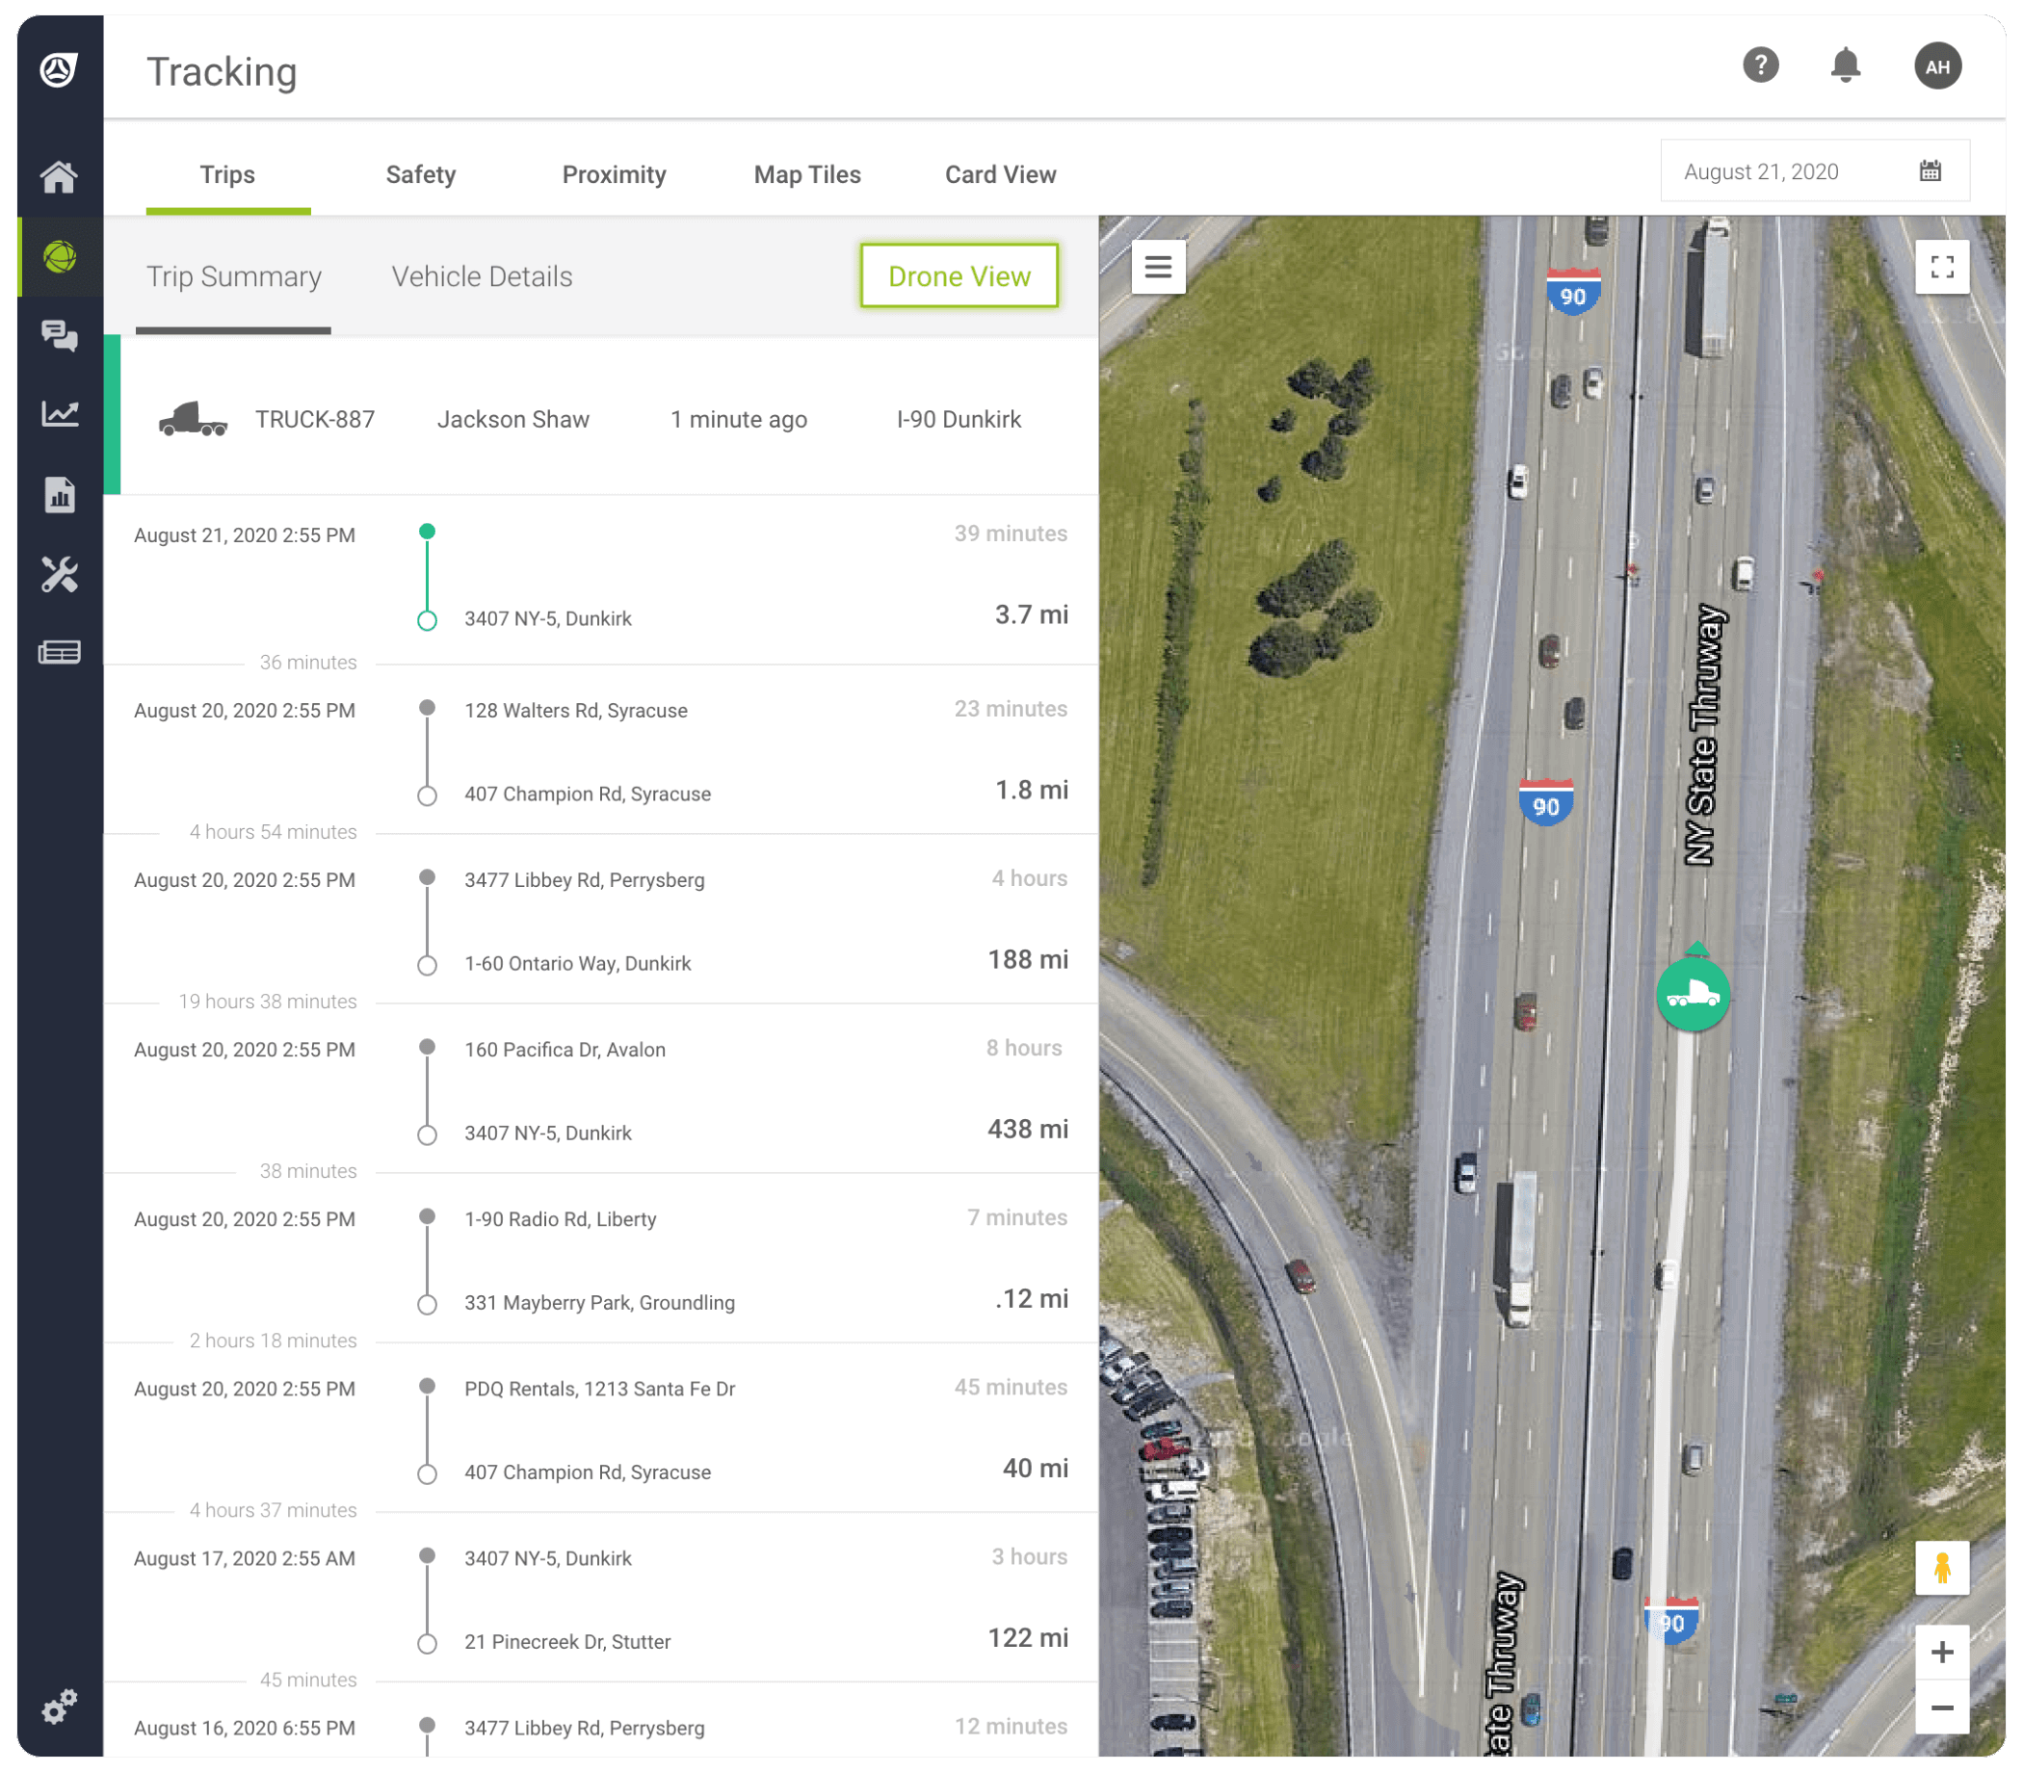Viewport: 2023px width, 1772px height.
Task: Click the steering wheel logo icon
Action: [x=59, y=69]
